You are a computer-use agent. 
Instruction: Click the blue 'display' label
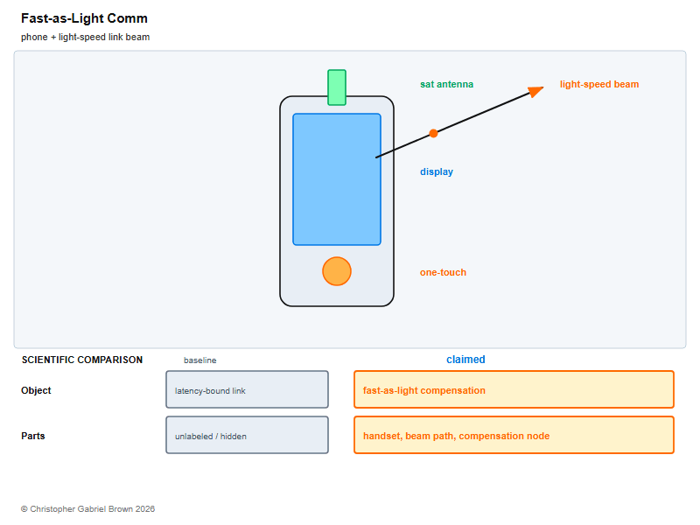(436, 171)
